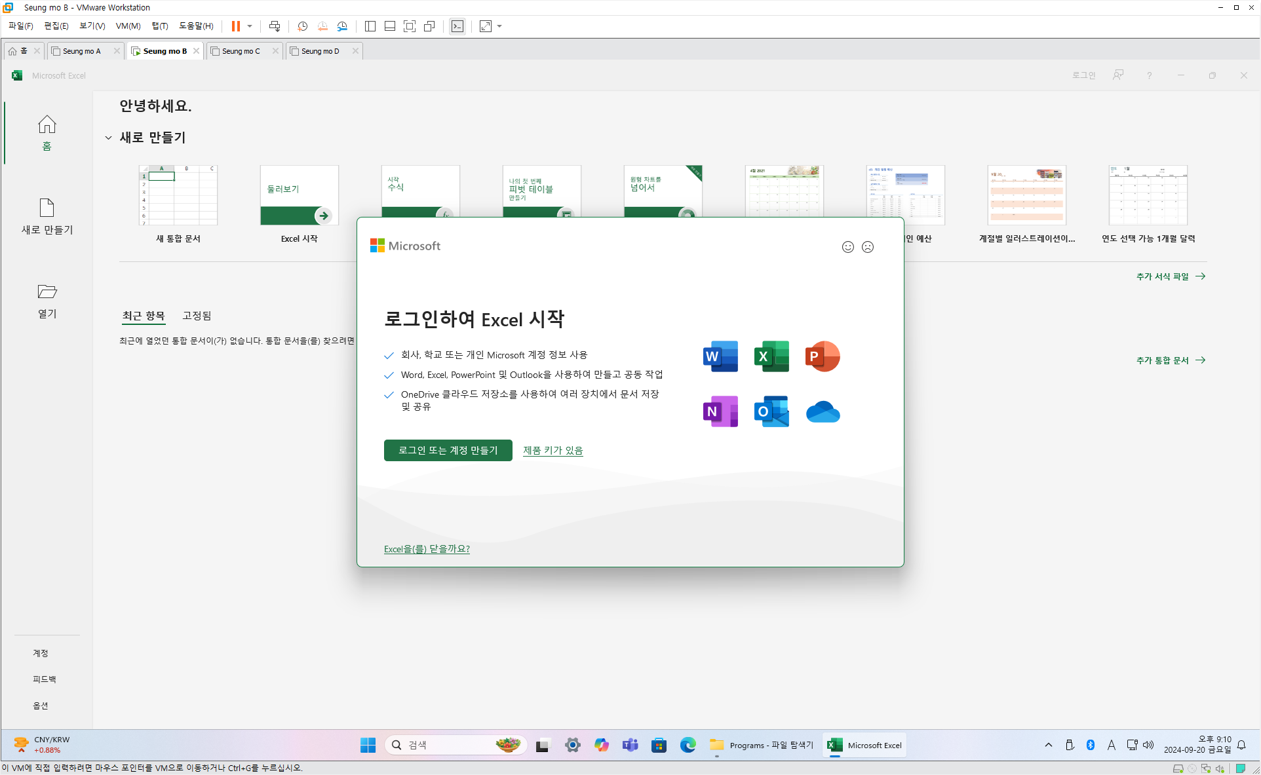
Task: Click the frowning face feedback icon
Action: (868, 247)
